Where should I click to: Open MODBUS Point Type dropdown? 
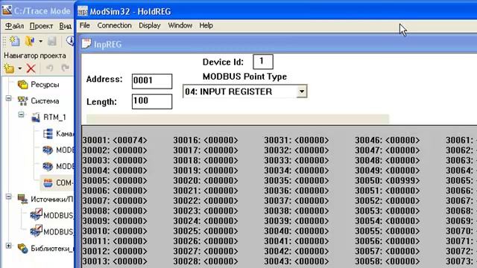301,92
